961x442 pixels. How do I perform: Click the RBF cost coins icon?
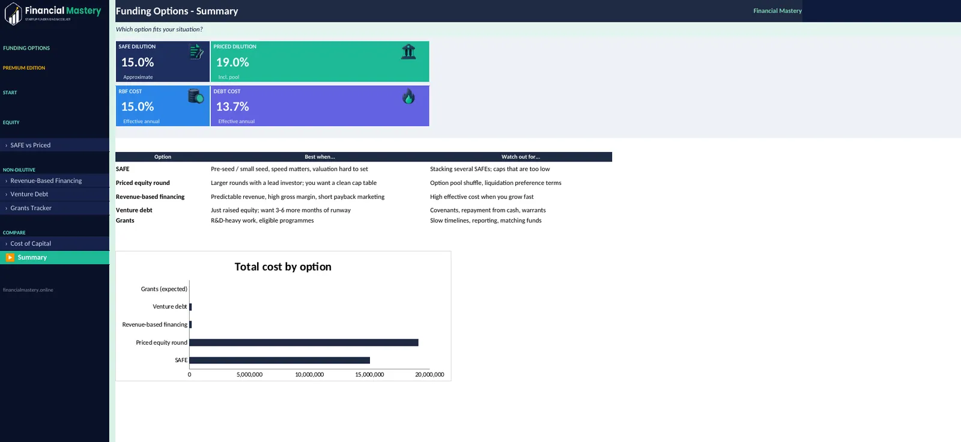pyautogui.click(x=196, y=96)
